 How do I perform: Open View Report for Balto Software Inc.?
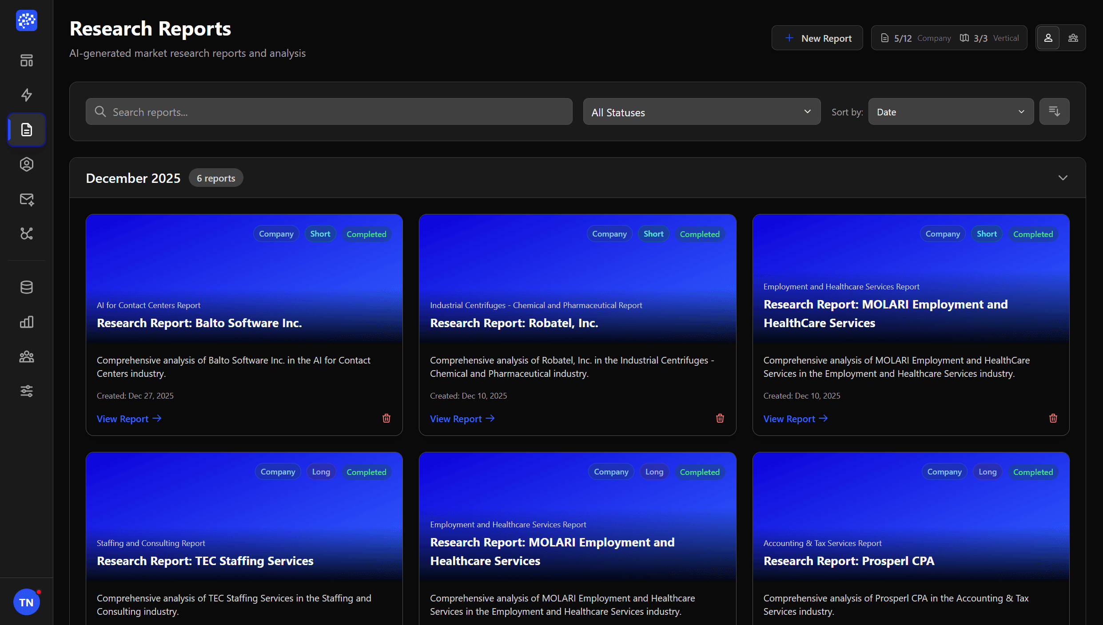click(129, 419)
